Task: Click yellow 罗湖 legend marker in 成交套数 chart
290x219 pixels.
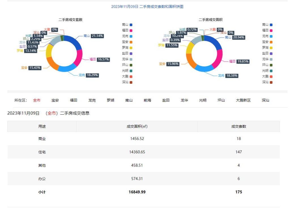Action: coord(131,48)
